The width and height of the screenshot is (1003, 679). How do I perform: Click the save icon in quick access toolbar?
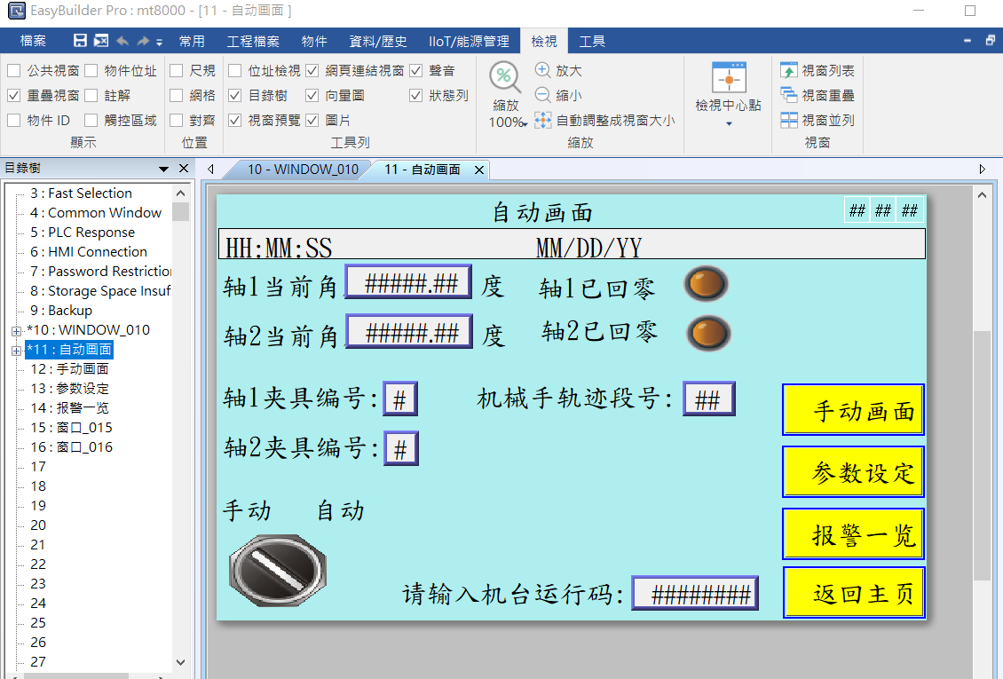[x=80, y=41]
